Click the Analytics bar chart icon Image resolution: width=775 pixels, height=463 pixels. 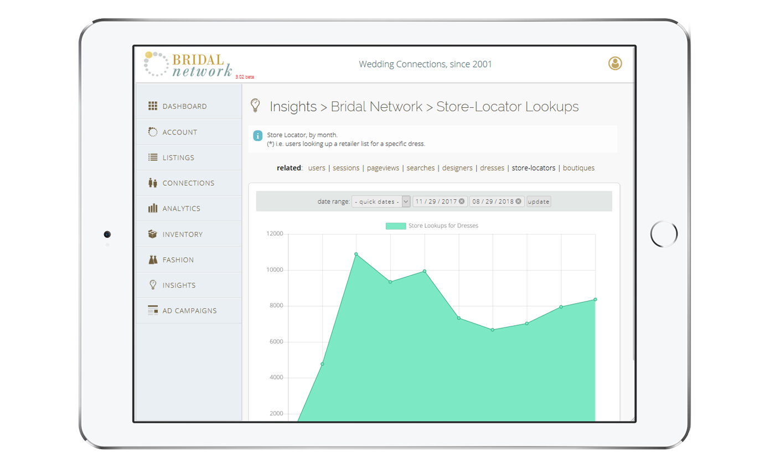point(153,209)
